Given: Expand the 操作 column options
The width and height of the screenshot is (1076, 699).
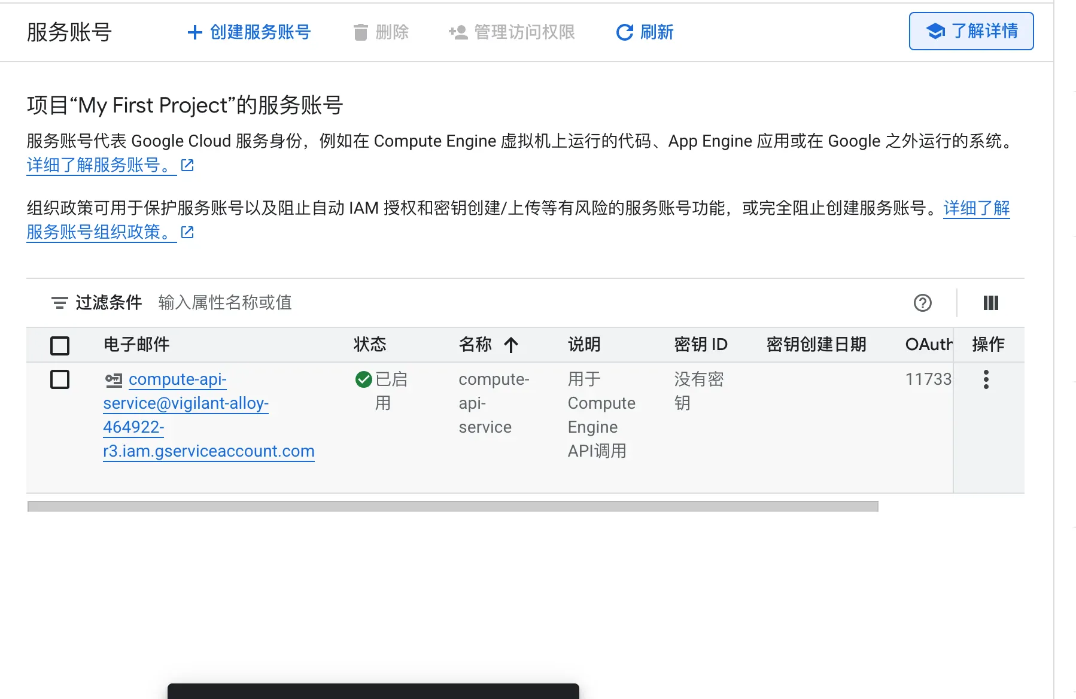Looking at the screenshot, I should pos(988,345).
